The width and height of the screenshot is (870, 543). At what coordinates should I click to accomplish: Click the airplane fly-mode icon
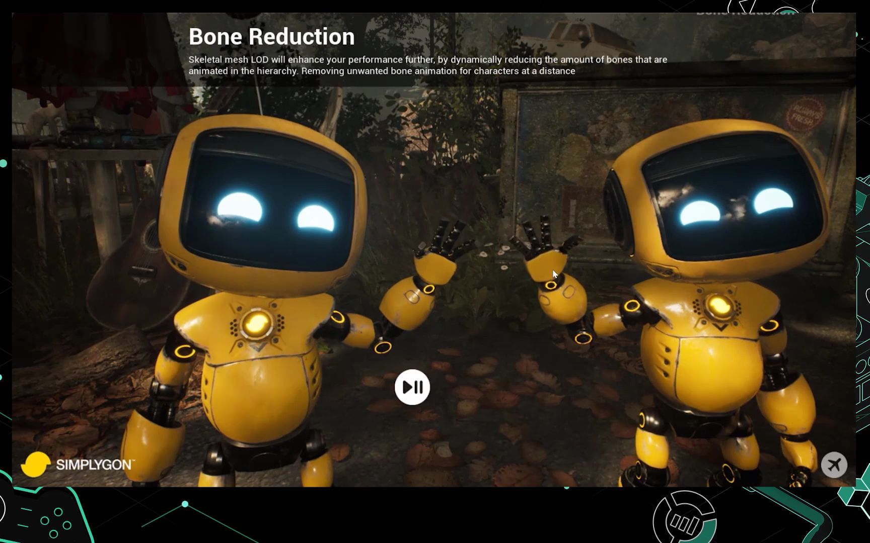coord(834,465)
